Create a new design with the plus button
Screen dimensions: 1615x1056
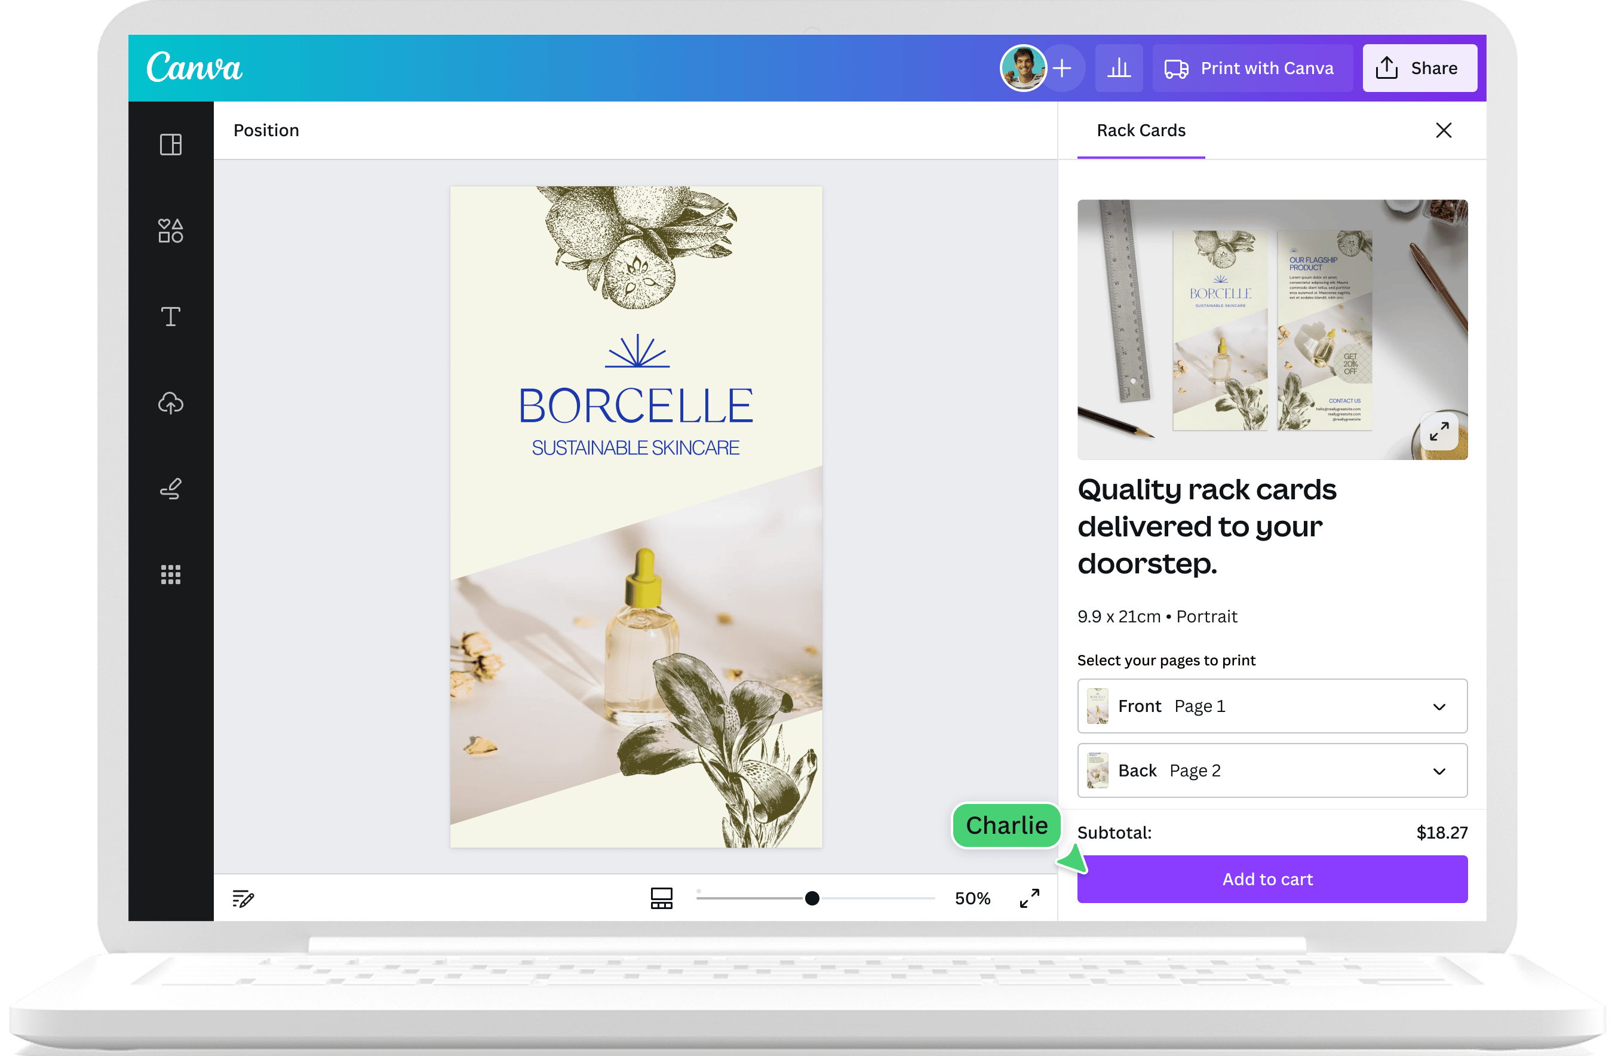tap(1063, 68)
